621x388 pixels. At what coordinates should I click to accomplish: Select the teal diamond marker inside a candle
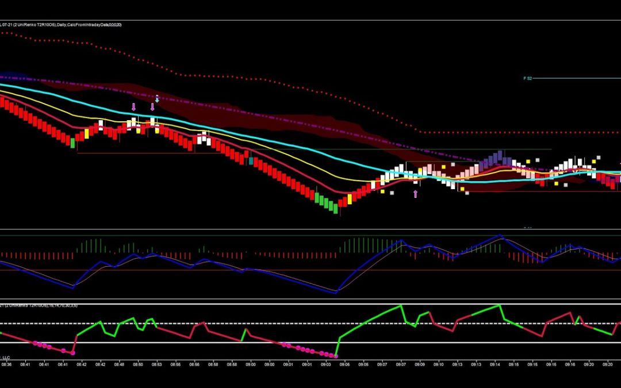(251, 161)
